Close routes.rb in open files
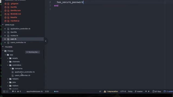The height and width of the screenshot is (97, 173). [5, 36]
